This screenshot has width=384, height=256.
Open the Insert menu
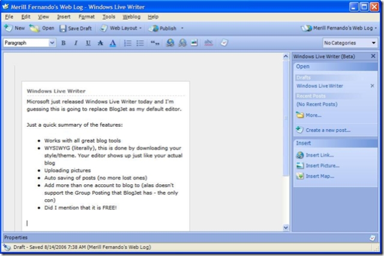tap(64, 17)
